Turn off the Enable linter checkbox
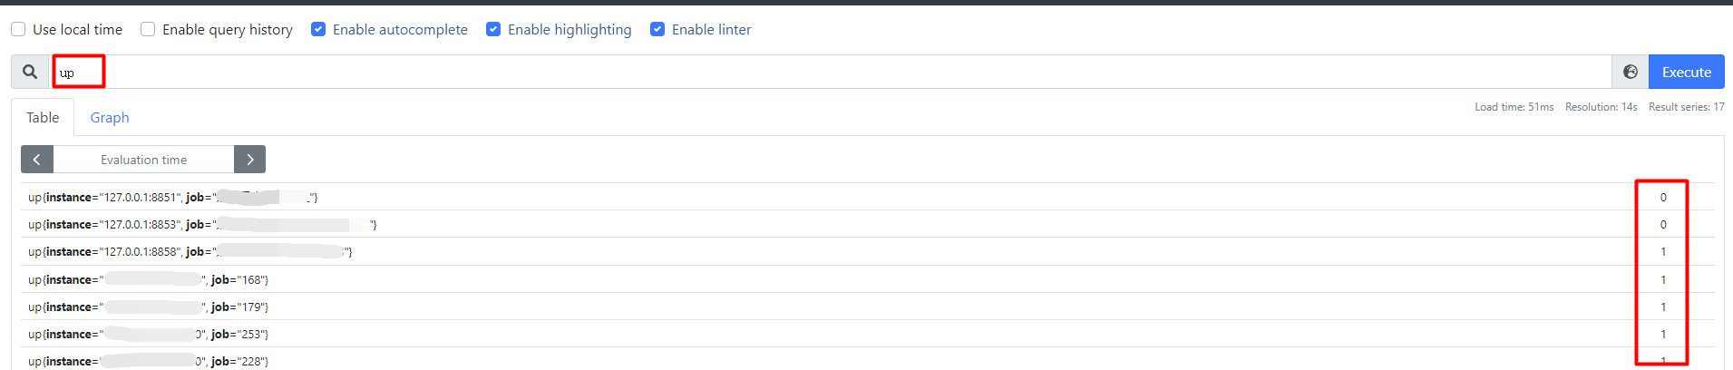The height and width of the screenshot is (370, 1733). pyautogui.click(x=657, y=29)
